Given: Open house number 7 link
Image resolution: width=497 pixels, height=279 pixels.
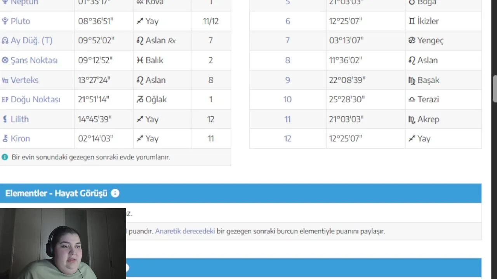Looking at the screenshot, I should (x=288, y=40).
